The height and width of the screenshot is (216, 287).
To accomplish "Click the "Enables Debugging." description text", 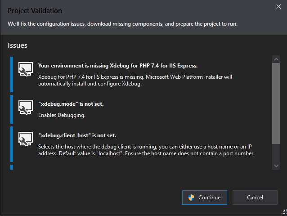I will point(62,115).
